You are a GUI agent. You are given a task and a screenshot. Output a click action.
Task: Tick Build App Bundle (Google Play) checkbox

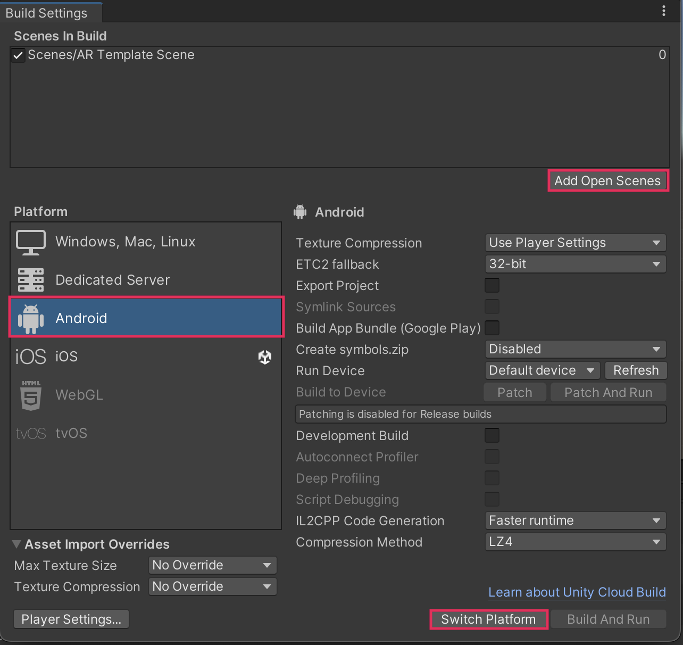coord(492,328)
